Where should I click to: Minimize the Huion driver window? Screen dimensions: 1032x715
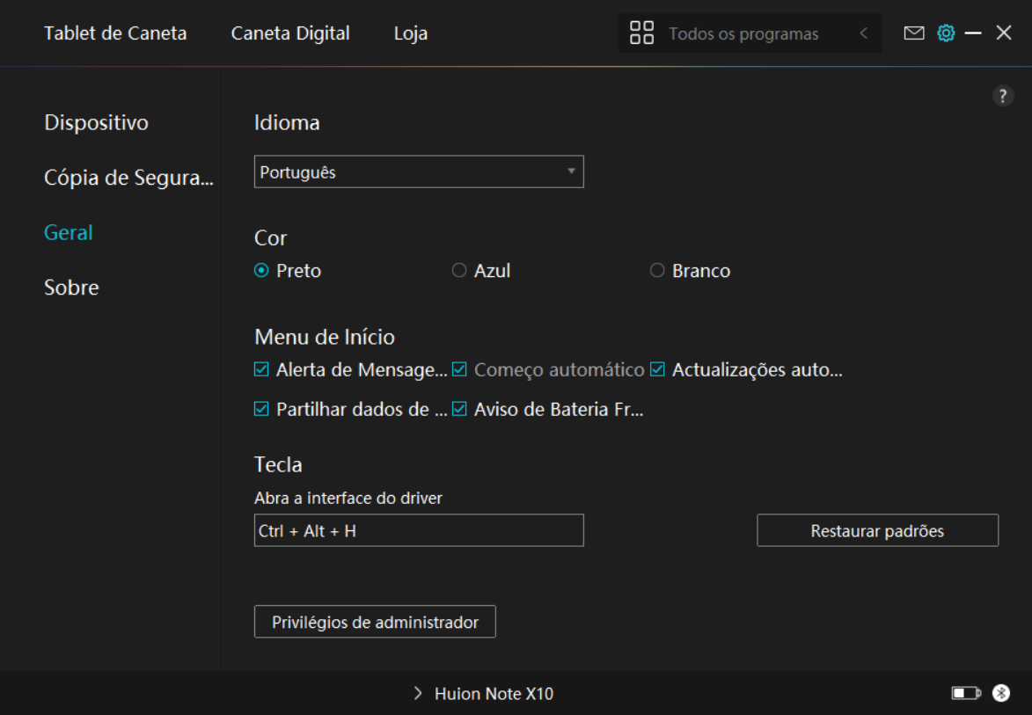click(x=973, y=33)
